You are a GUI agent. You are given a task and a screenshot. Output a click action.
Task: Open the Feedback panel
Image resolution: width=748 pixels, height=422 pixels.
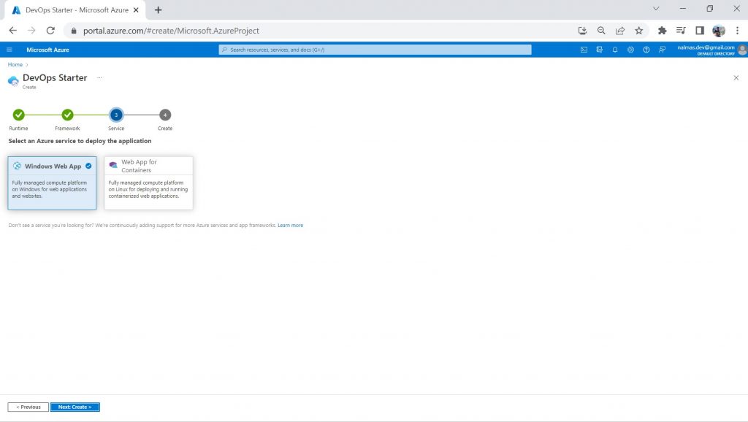click(x=661, y=50)
